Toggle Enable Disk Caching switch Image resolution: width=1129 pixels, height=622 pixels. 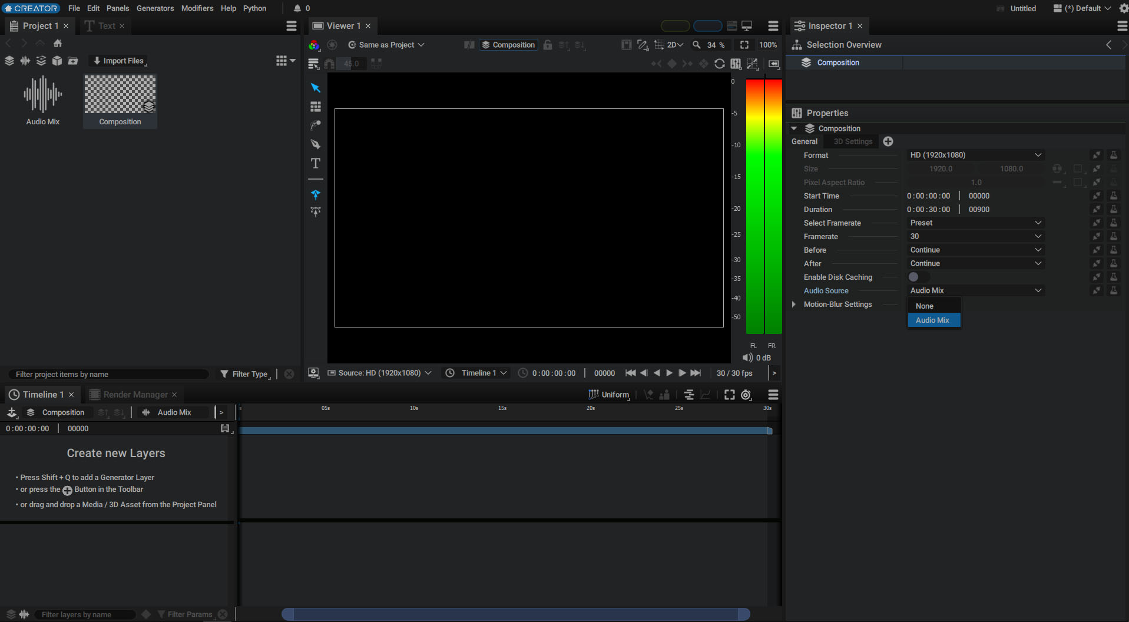[918, 277]
